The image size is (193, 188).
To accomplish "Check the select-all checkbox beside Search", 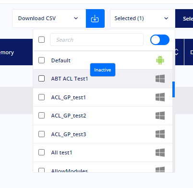I will tap(41, 39).
